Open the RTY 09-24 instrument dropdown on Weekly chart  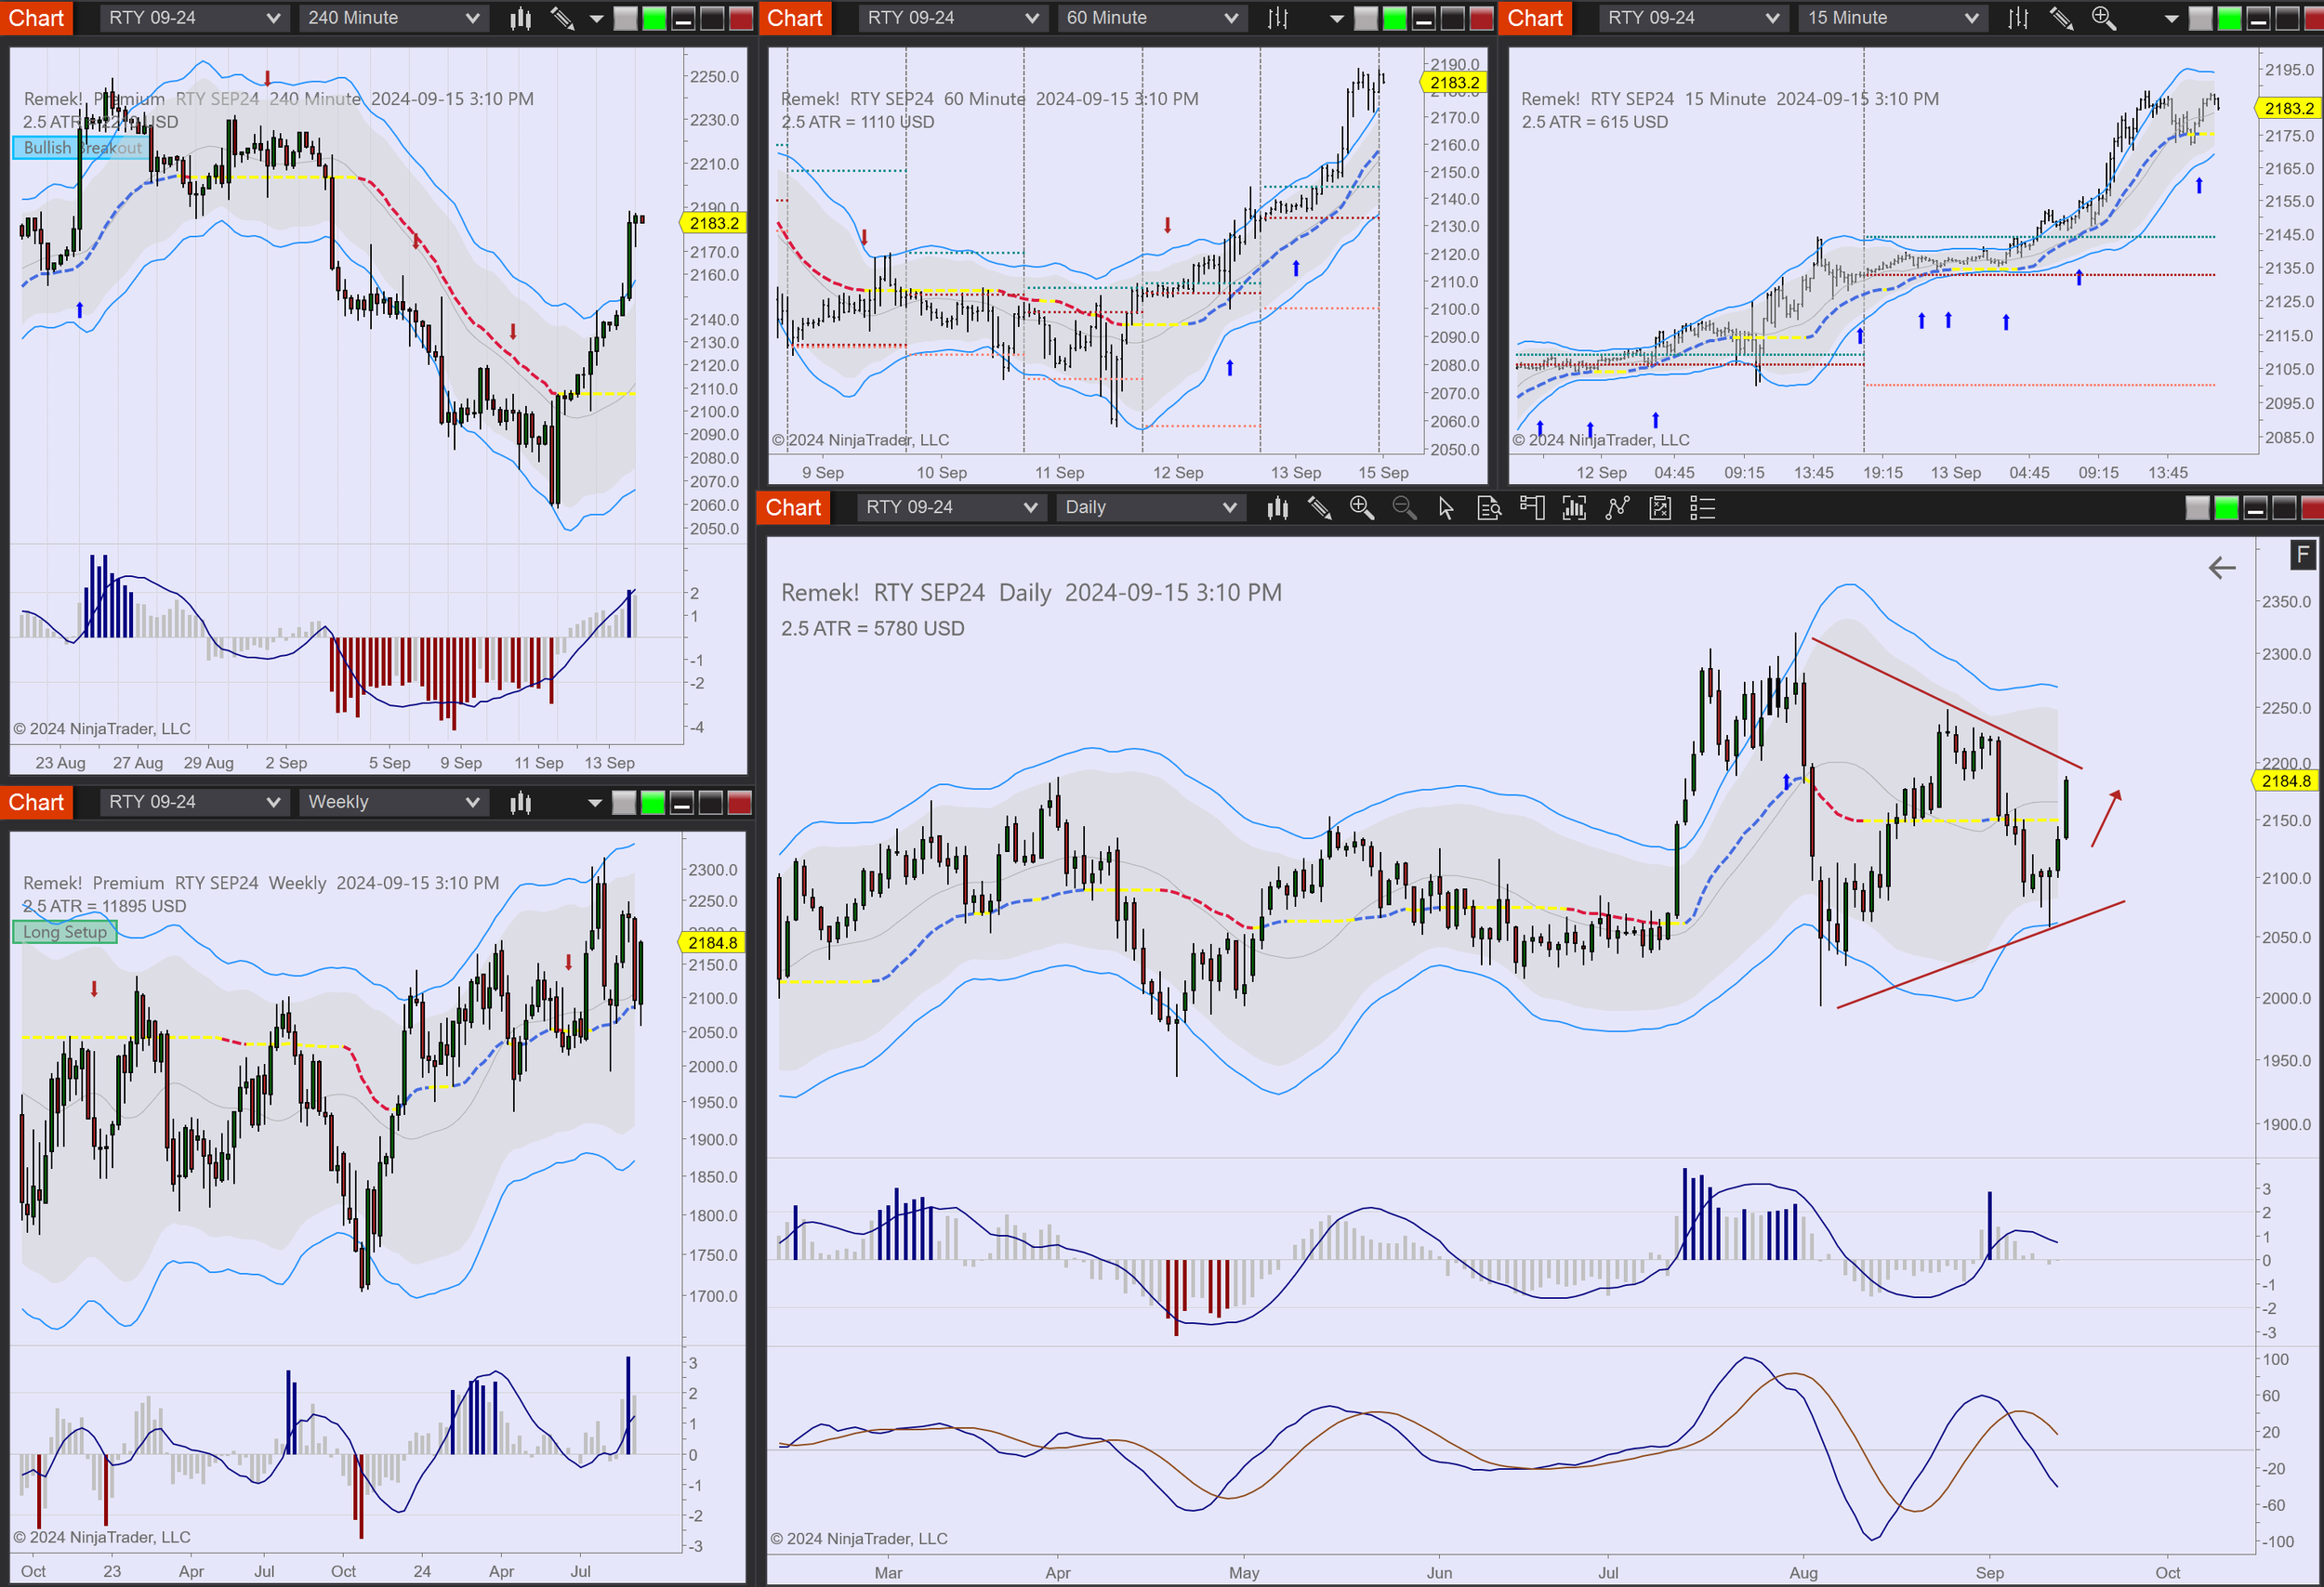point(194,802)
